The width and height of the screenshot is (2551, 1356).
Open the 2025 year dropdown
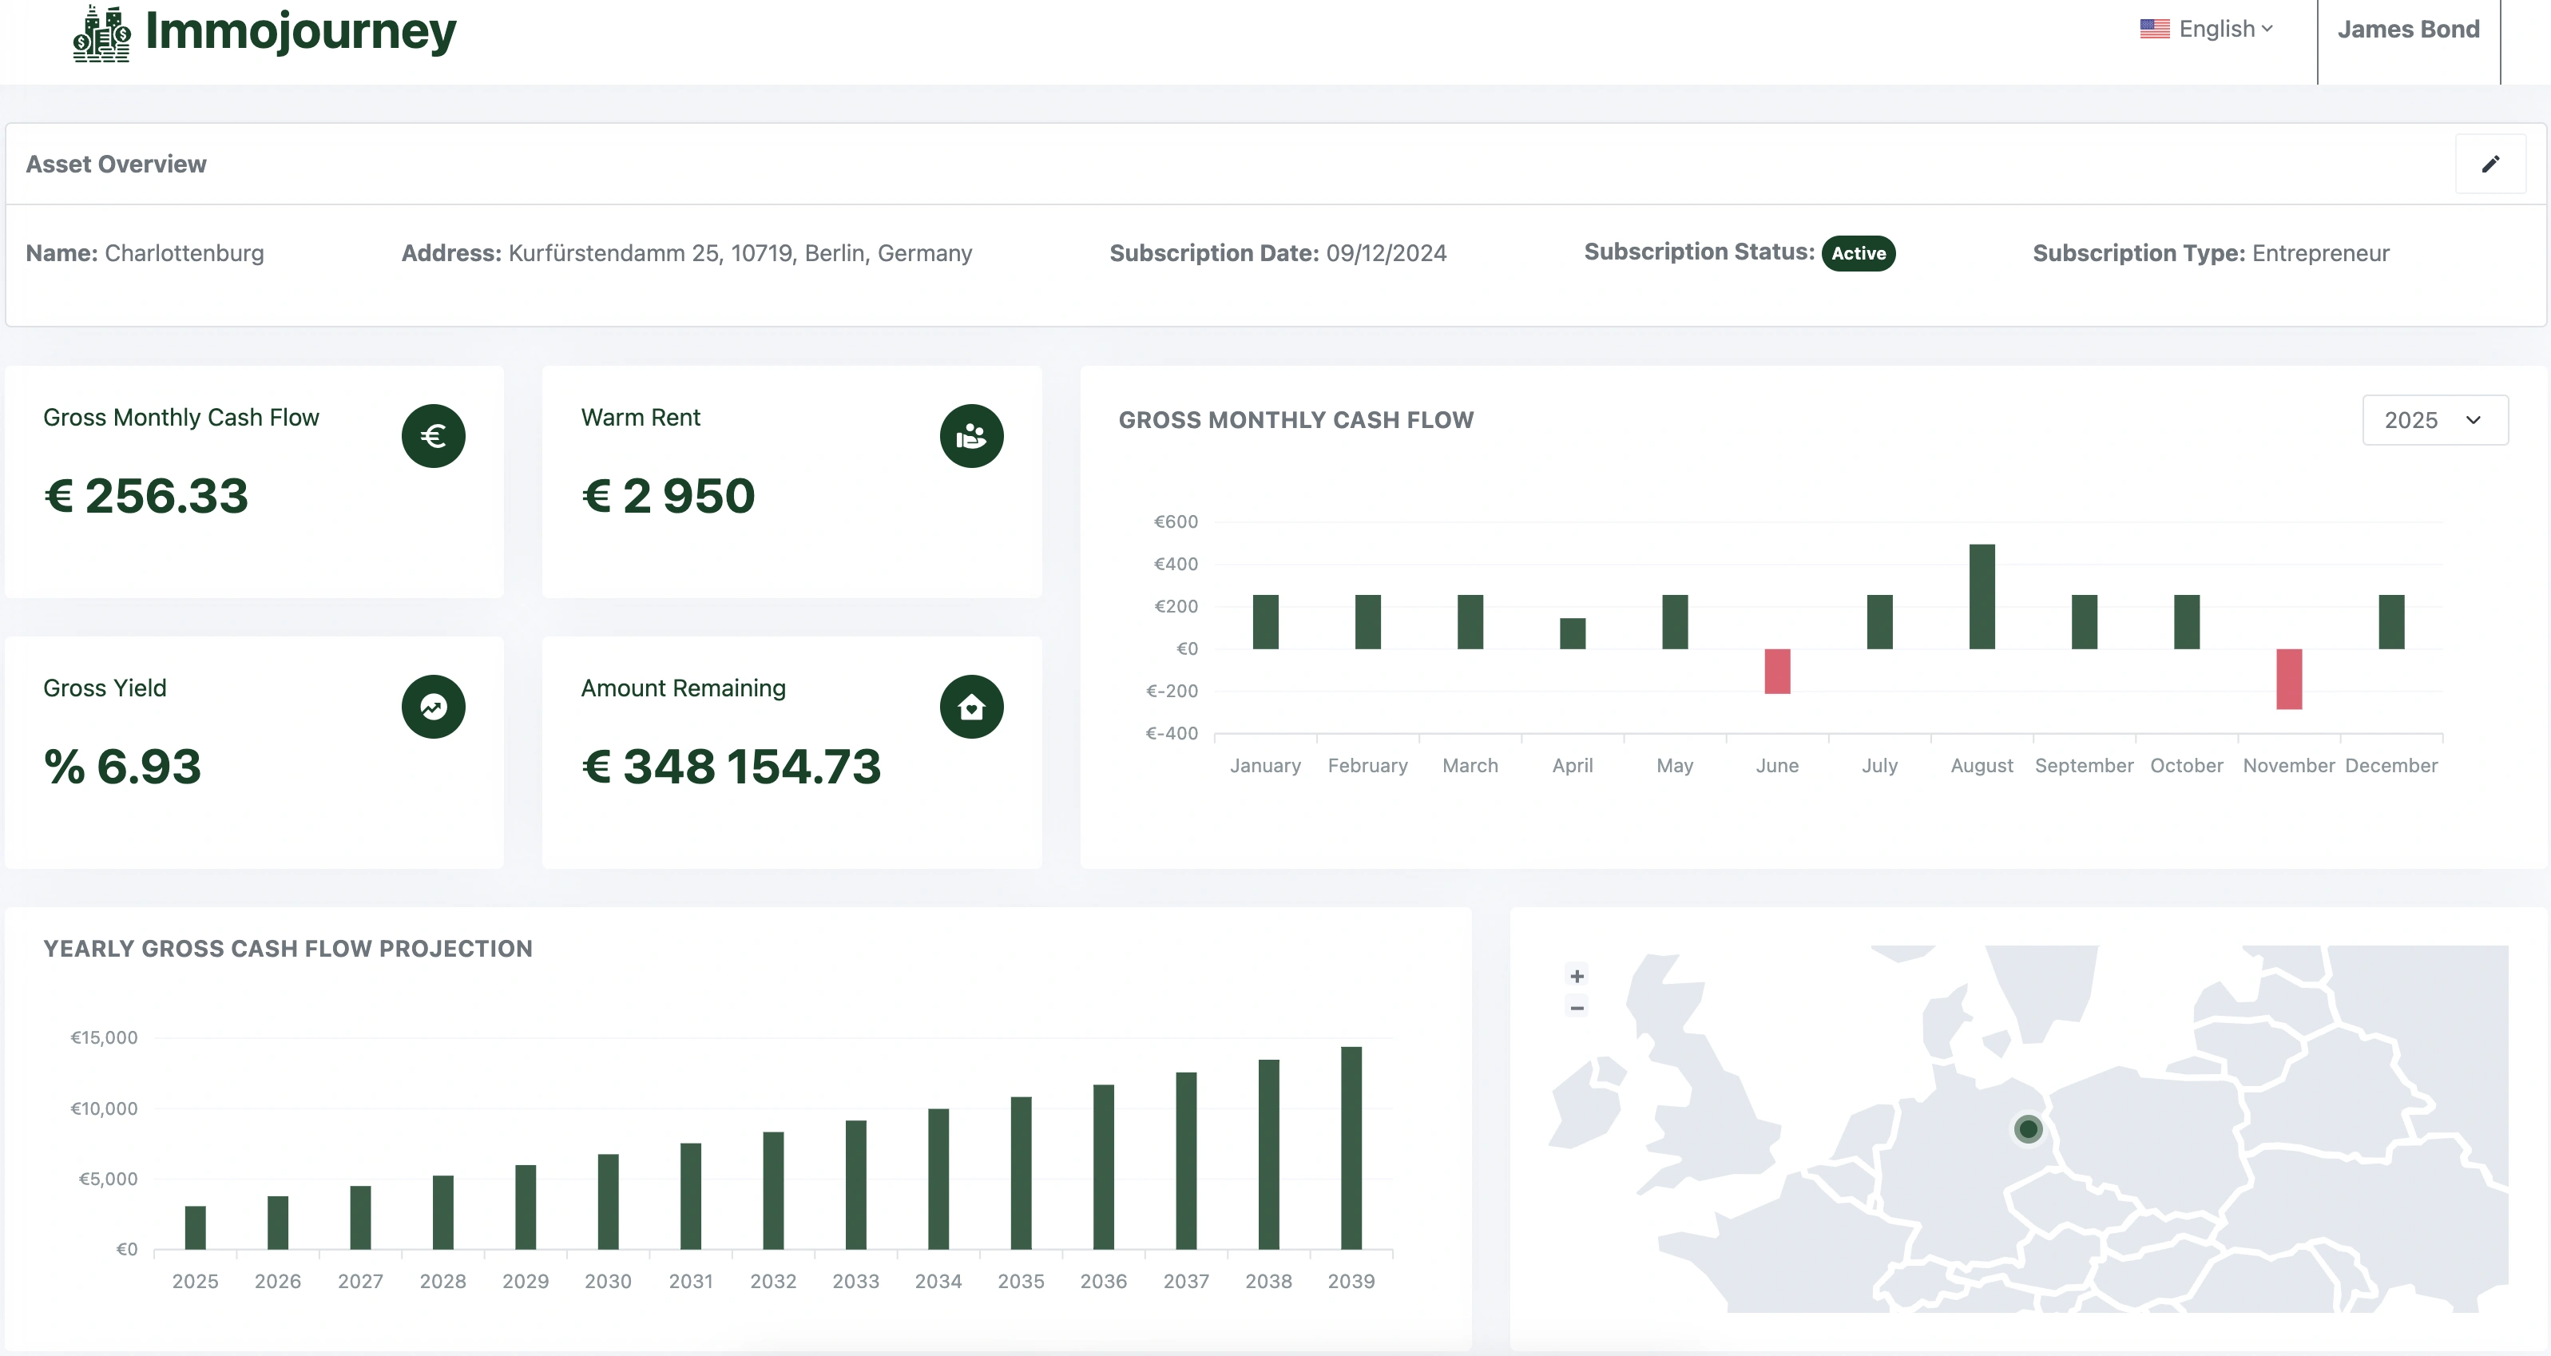(2434, 420)
